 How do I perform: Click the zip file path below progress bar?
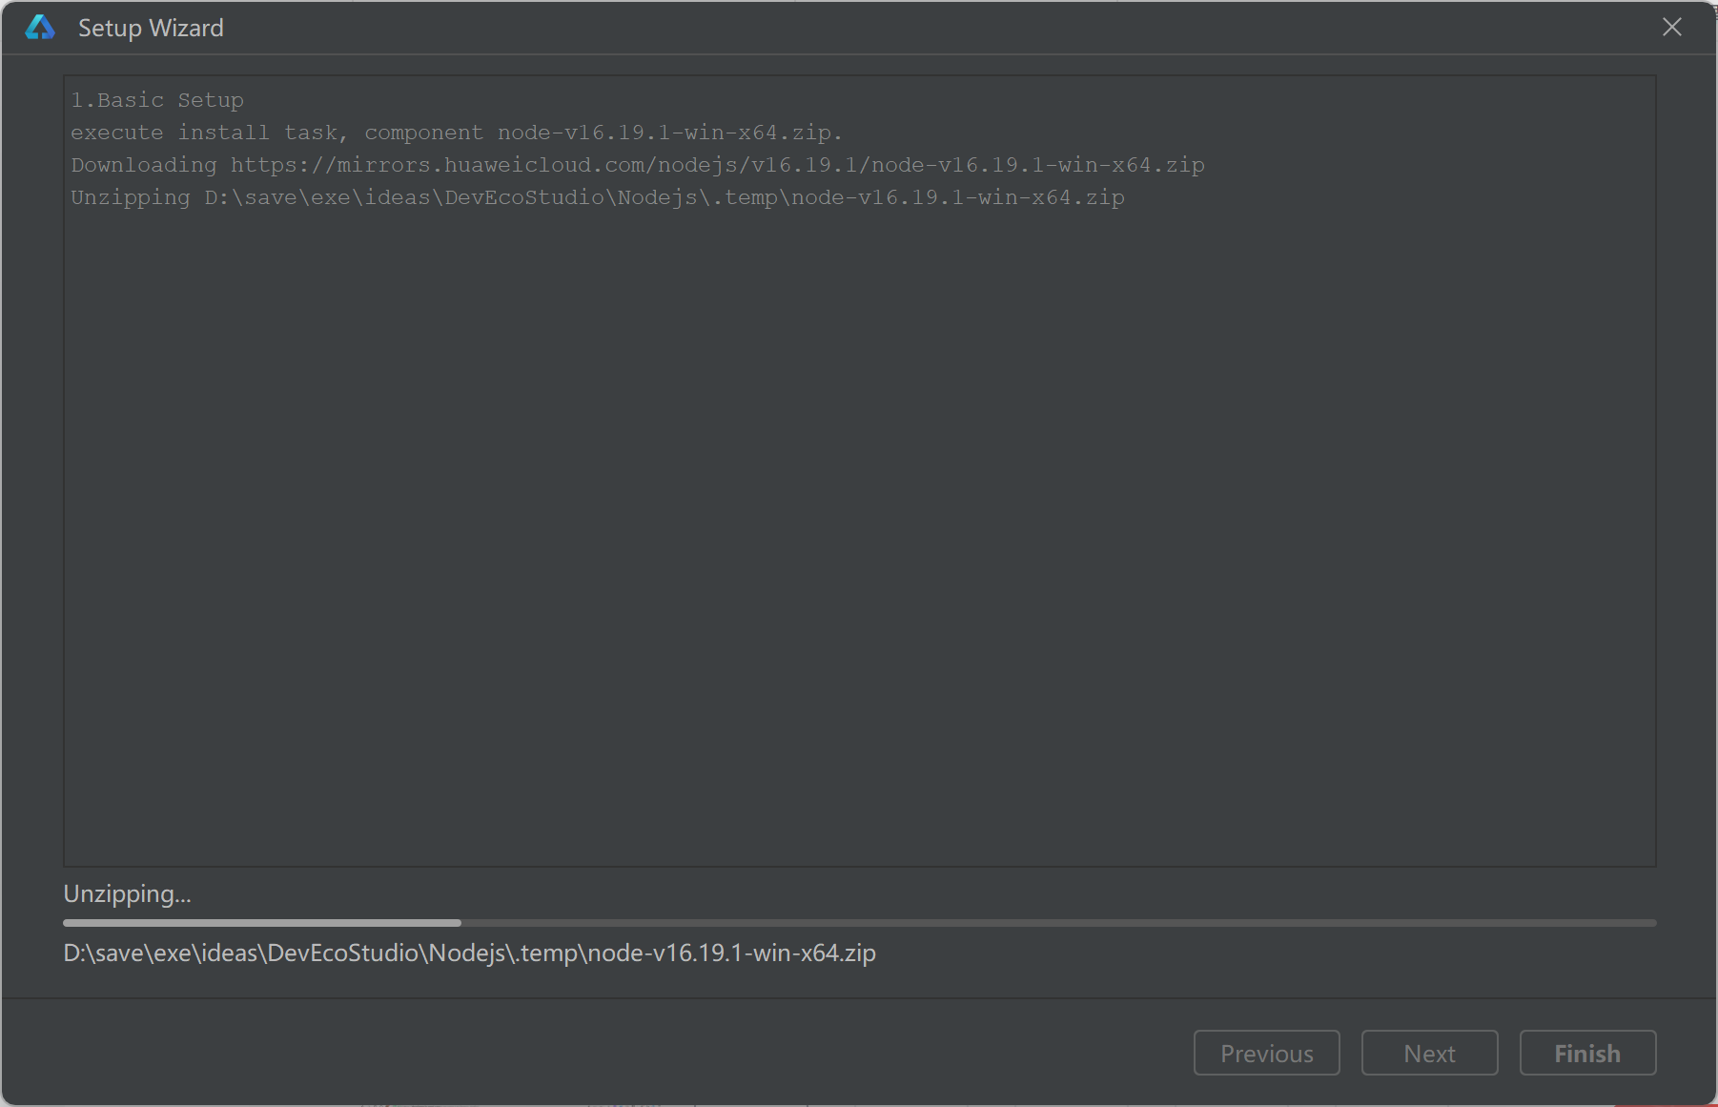click(x=469, y=953)
